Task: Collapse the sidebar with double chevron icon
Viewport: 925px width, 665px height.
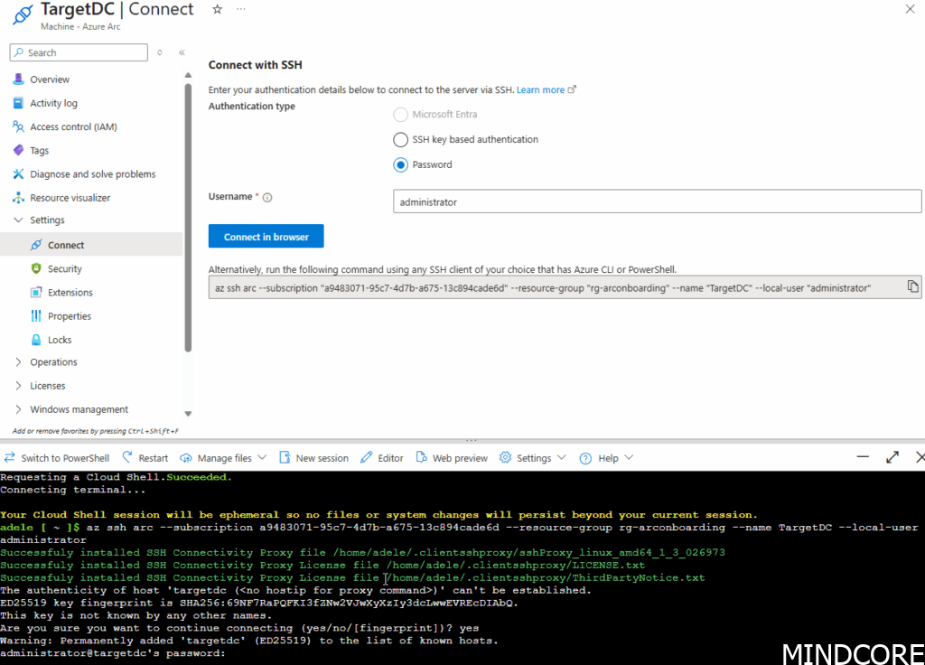Action: click(x=182, y=53)
